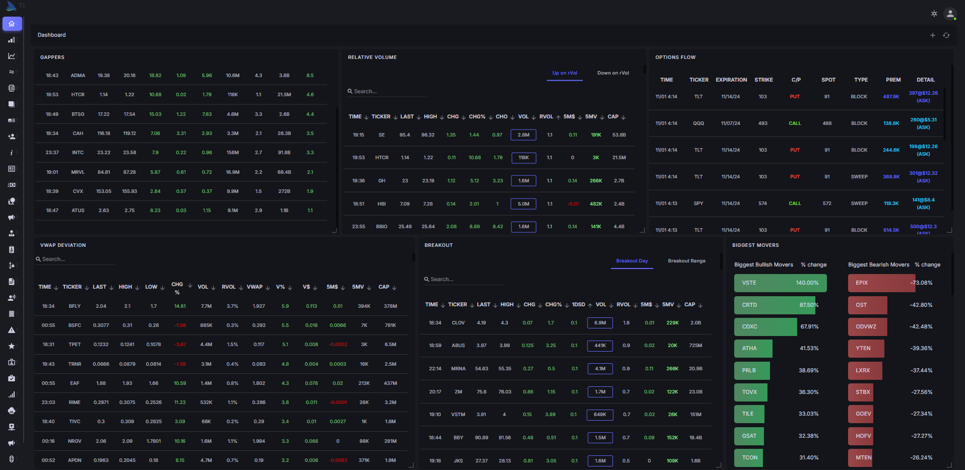Toggle light/dark theme with the sun icon

[x=934, y=14]
